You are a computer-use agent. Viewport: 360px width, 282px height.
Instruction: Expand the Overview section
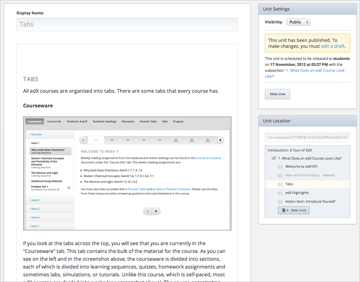coord(36,135)
